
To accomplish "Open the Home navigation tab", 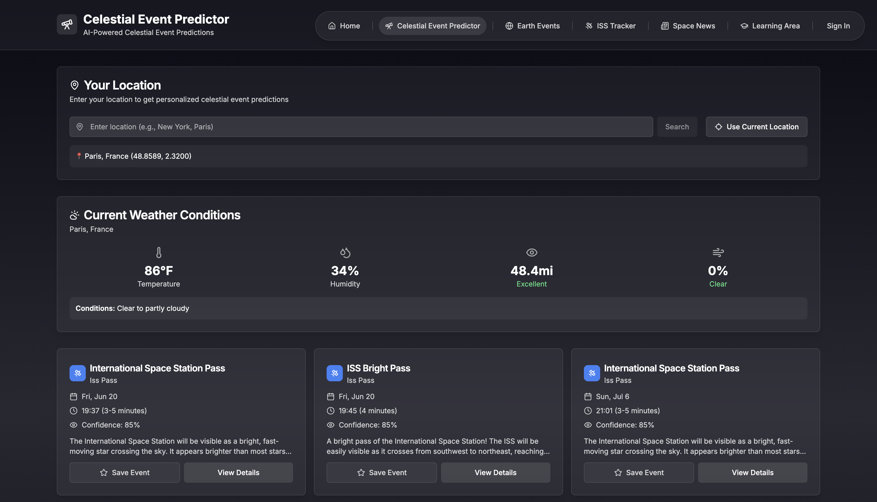I will click(x=344, y=26).
